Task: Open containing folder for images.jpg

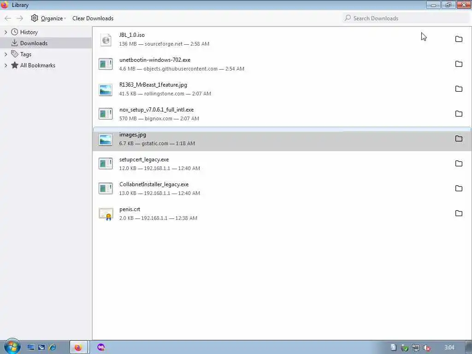Action: pos(459,138)
